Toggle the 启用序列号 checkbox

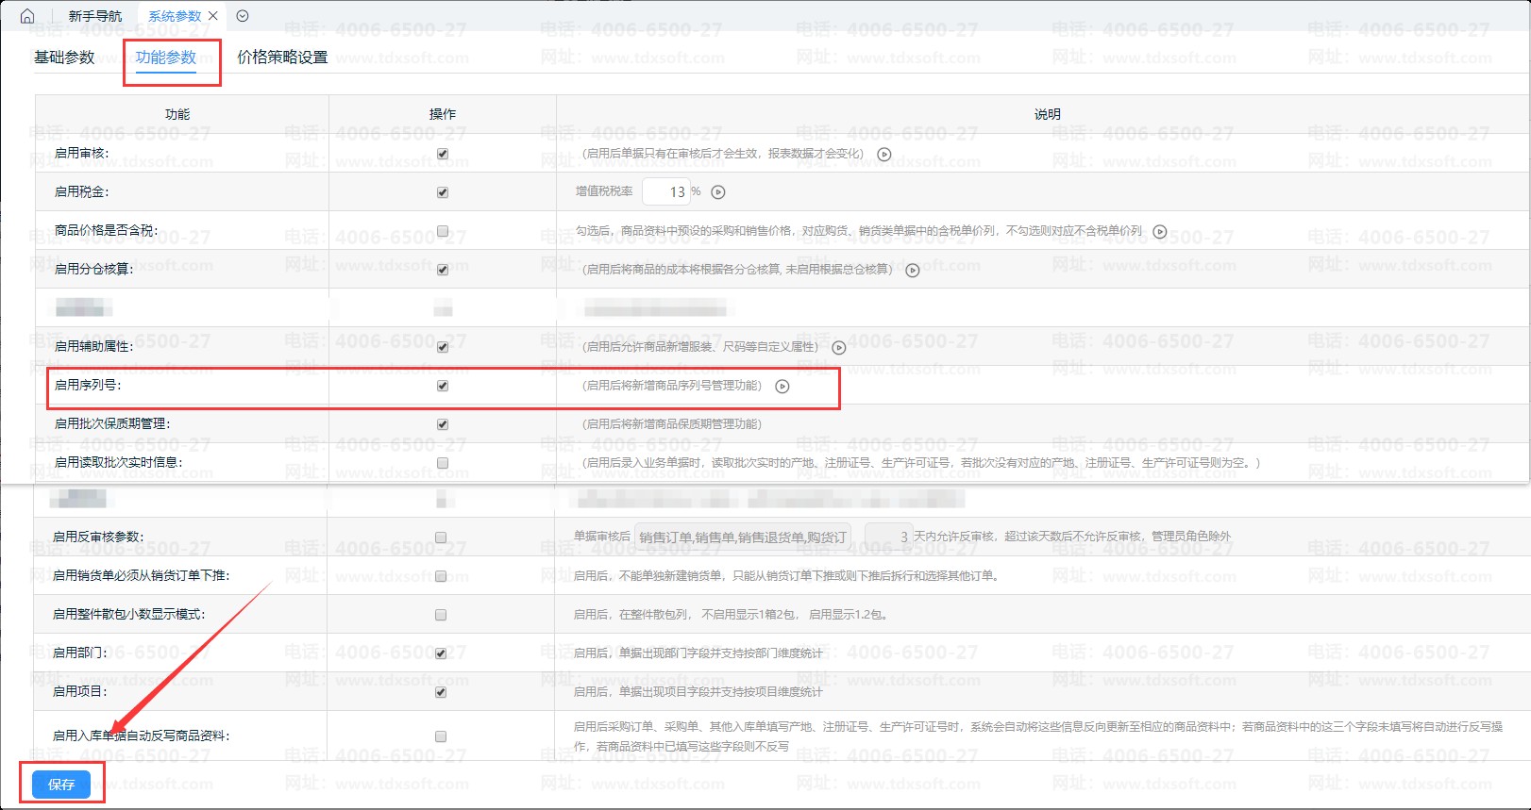point(443,386)
